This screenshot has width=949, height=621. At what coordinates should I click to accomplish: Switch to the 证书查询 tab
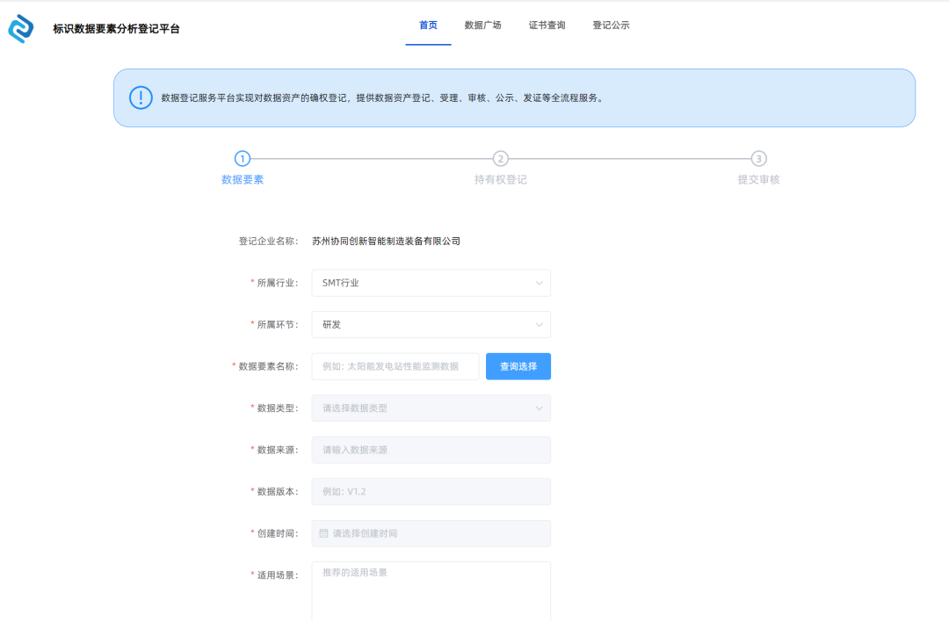[547, 25]
